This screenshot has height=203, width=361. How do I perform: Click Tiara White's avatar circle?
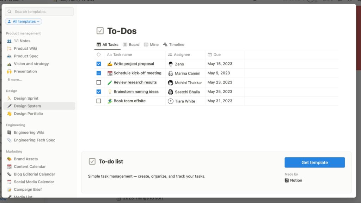[171, 101]
